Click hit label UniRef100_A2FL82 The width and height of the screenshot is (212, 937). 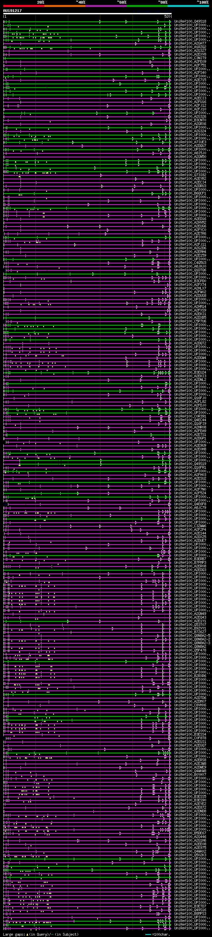(x=190, y=402)
